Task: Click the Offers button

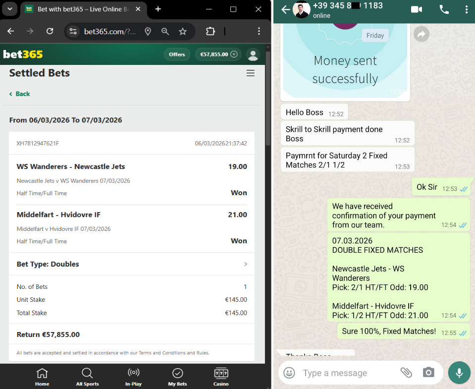Action: point(177,55)
